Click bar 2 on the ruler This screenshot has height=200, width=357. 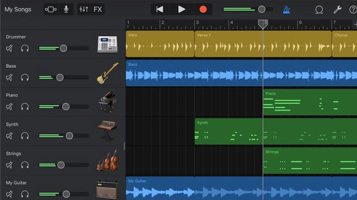pyautogui.click(x=163, y=22)
